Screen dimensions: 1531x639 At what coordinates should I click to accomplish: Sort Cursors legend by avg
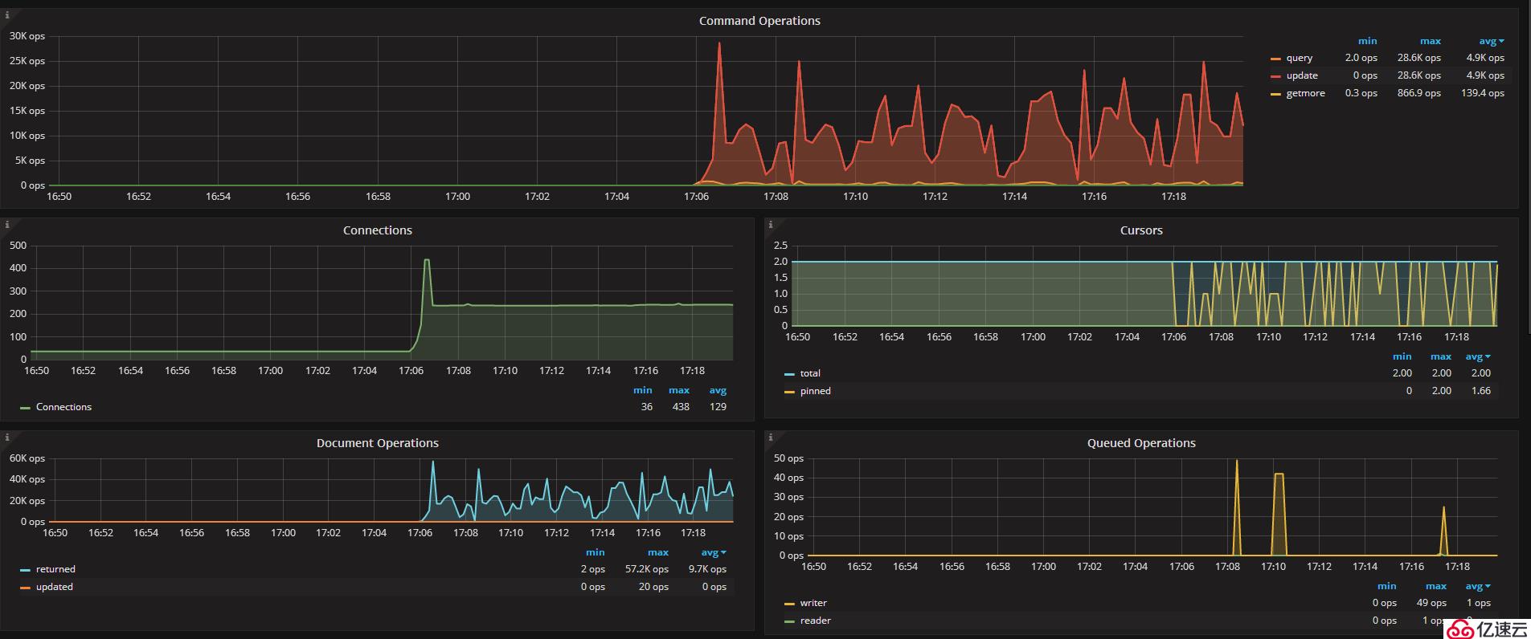pyautogui.click(x=1477, y=356)
